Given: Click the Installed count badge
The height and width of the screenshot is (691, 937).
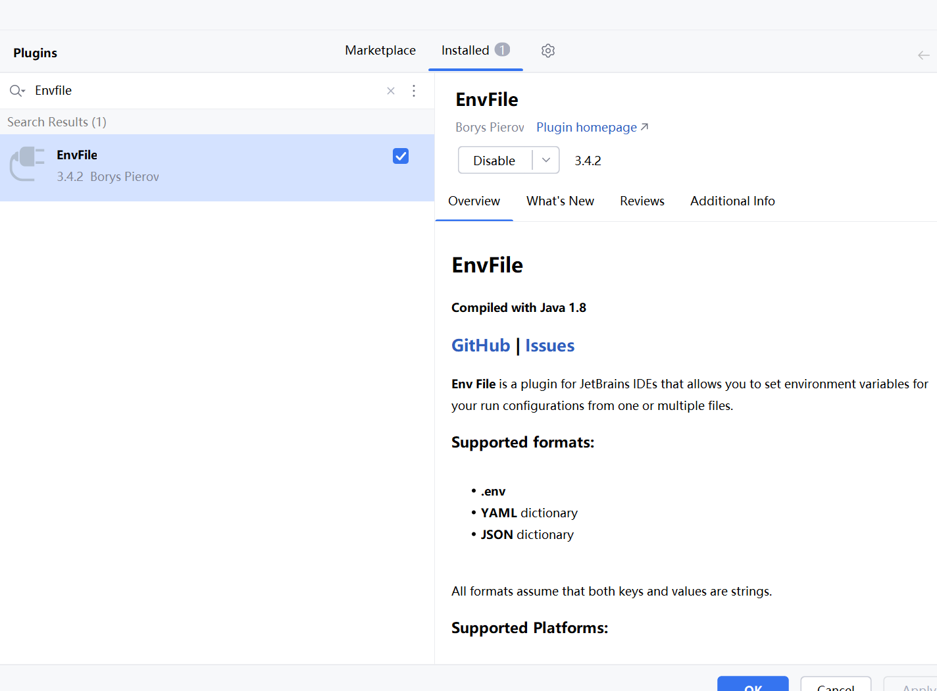Looking at the screenshot, I should pyautogui.click(x=502, y=49).
